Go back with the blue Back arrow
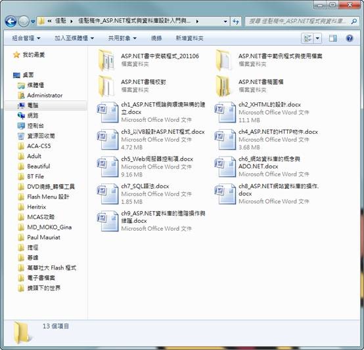364x350 pixels. tap(11, 22)
